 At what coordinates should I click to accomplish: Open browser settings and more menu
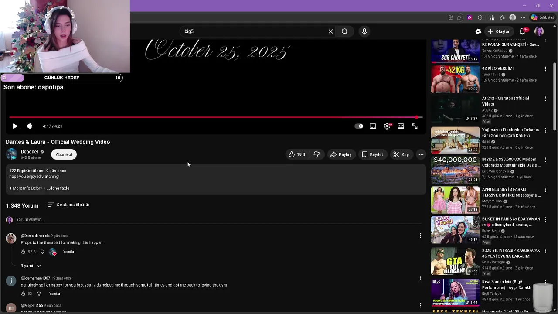tap(523, 17)
